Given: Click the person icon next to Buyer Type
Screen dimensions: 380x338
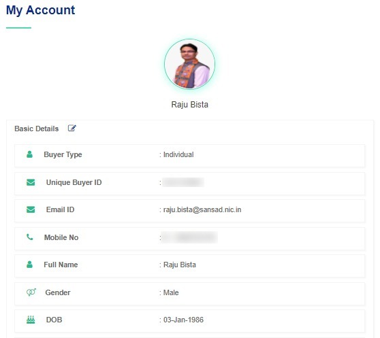Looking at the screenshot, I should pos(29,154).
